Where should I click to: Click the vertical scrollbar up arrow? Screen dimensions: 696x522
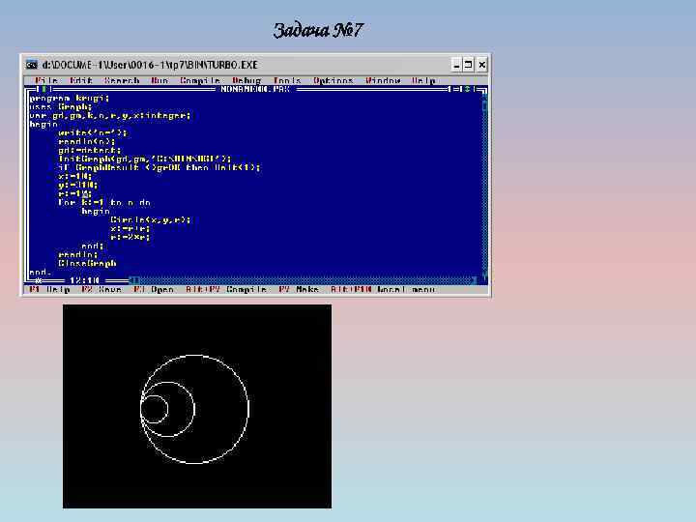484,97
